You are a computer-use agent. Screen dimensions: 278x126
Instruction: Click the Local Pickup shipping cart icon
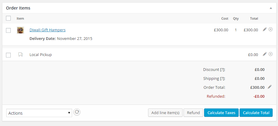(21, 55)
